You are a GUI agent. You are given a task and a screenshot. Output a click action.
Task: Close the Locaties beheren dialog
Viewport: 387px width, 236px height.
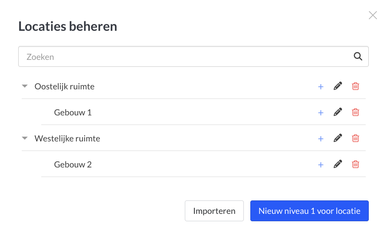[373, 15]
